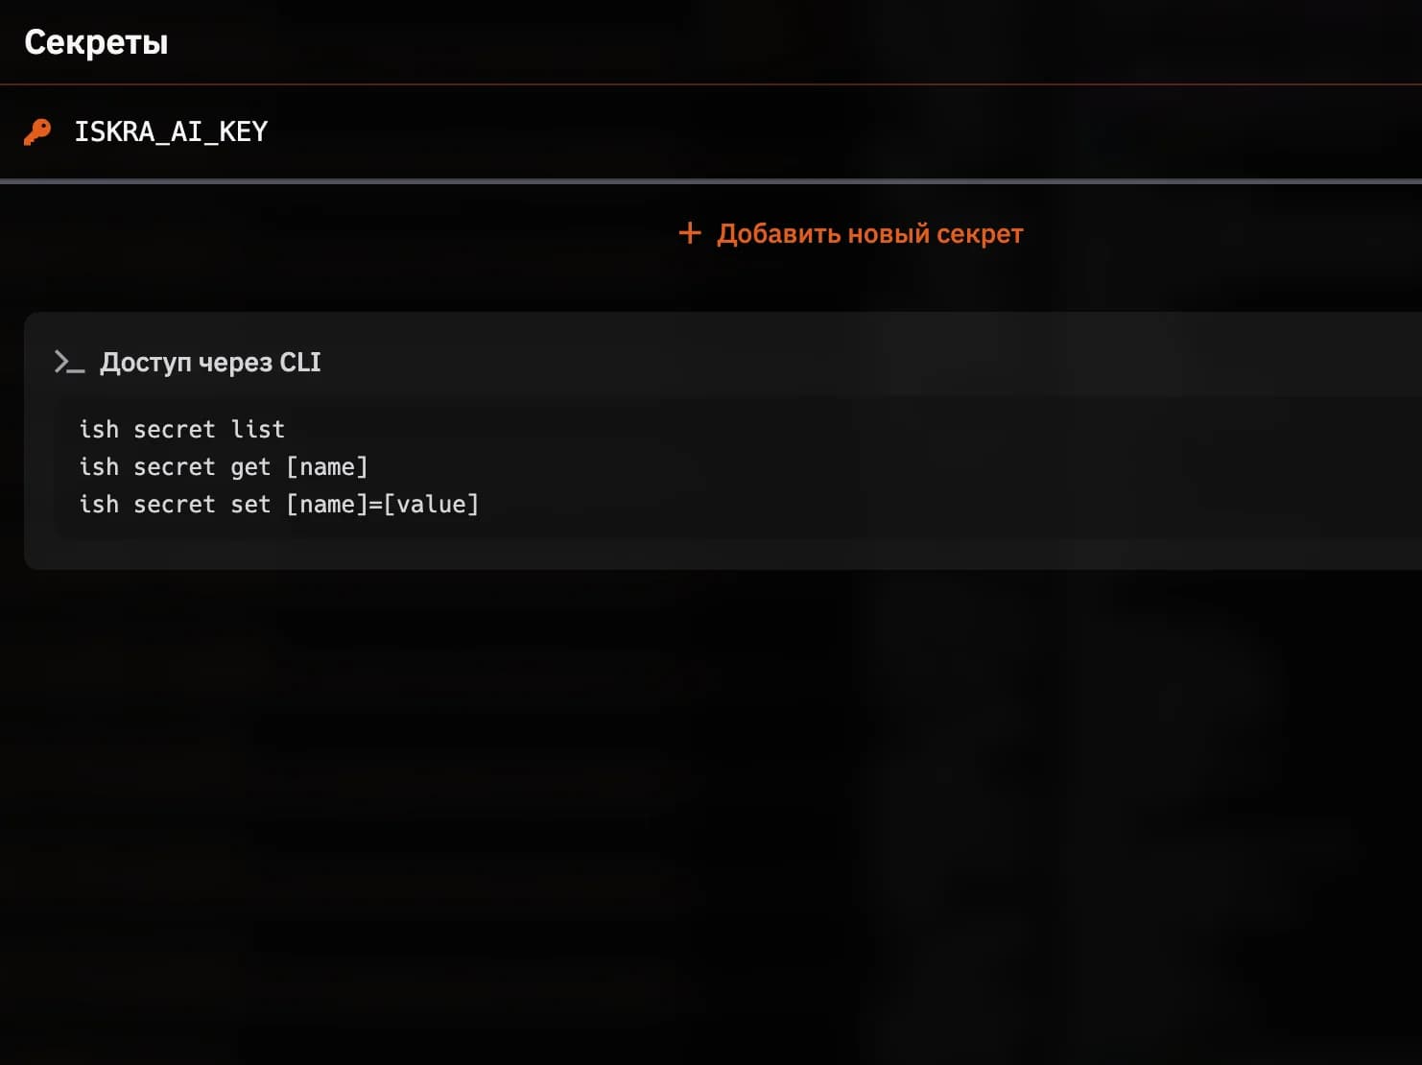Click the "Добавить новый секрет" link
This screenshot has height=1065, width=1422.
click(x=869, y=233)
